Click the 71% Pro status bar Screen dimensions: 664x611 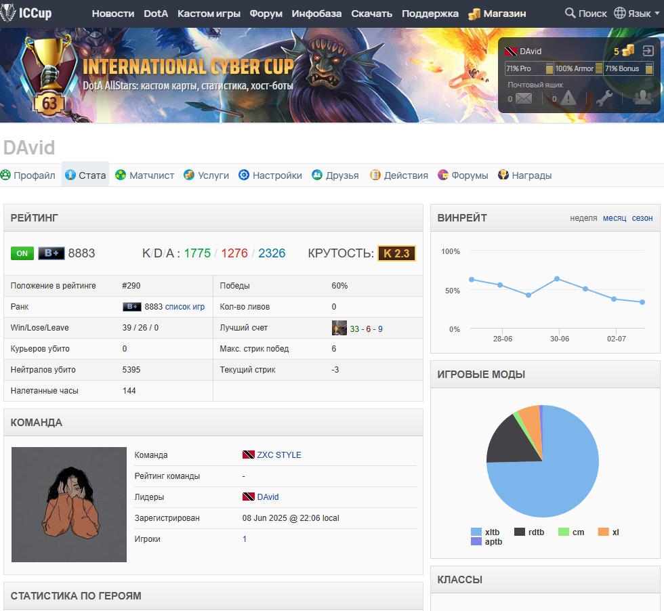pyautogui.click(x=529, y=68)
